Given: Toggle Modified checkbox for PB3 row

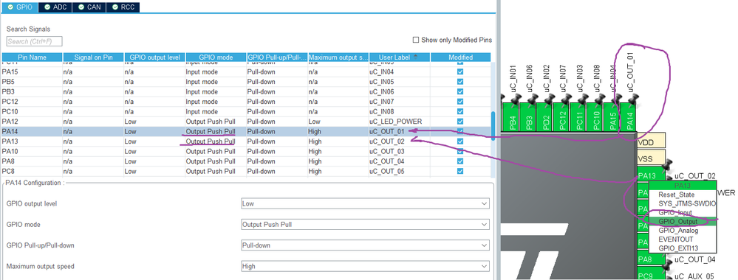Looking at the screenshot, I should (x=460, y=91).
